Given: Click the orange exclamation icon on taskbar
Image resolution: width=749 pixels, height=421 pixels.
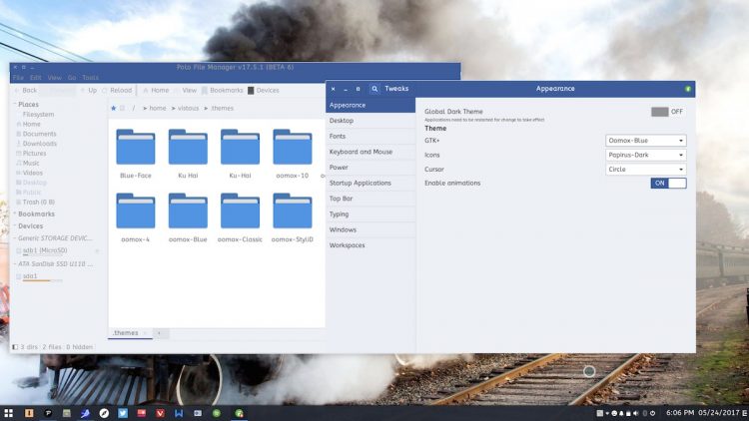Looking at the screenshot, I should click(29, 413).
